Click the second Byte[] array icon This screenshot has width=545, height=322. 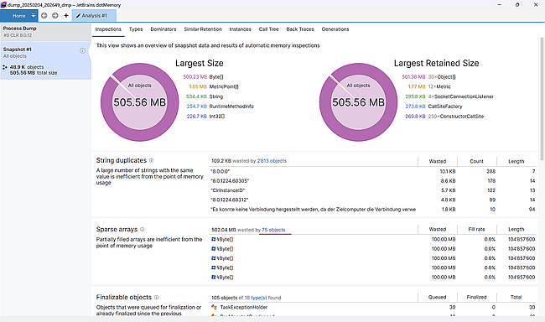214,249
